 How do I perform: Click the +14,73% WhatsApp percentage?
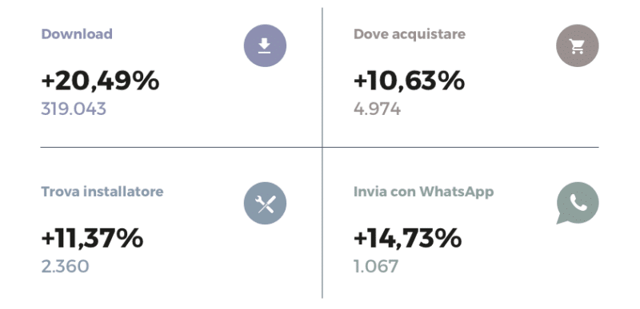[x=407, y=239]
